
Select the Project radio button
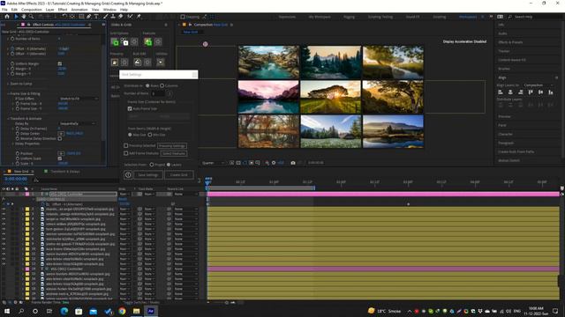(x=152, y=165)
